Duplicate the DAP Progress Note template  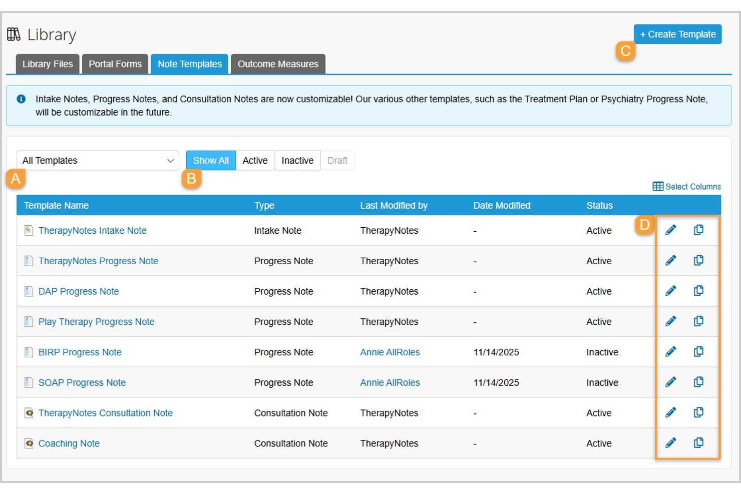coord(698,291)
